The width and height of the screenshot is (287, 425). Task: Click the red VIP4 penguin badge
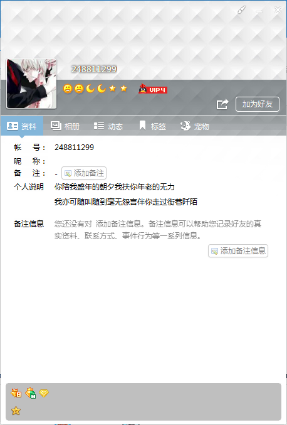coord(153,89)
